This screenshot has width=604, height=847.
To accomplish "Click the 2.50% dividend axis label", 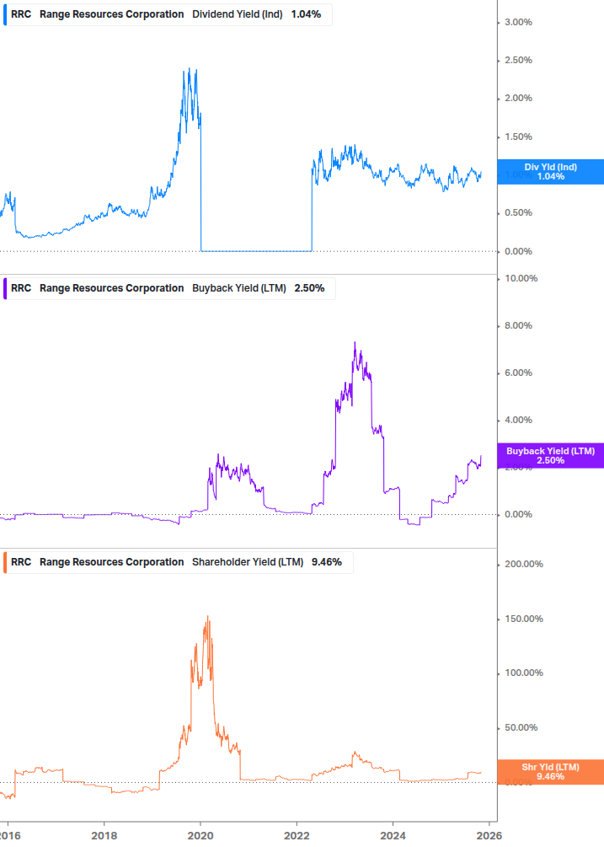I will [x=518, y=60].
